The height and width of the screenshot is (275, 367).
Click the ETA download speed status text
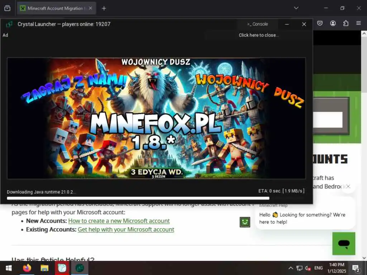[281, 191]
